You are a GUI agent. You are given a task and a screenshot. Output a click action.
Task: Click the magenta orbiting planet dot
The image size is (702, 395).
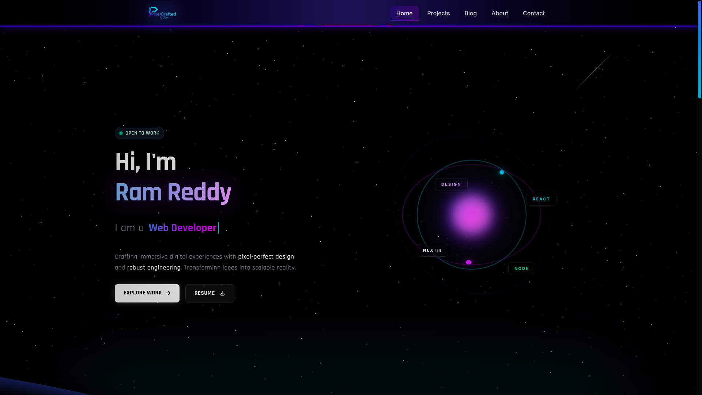click(x=469, y=262)
